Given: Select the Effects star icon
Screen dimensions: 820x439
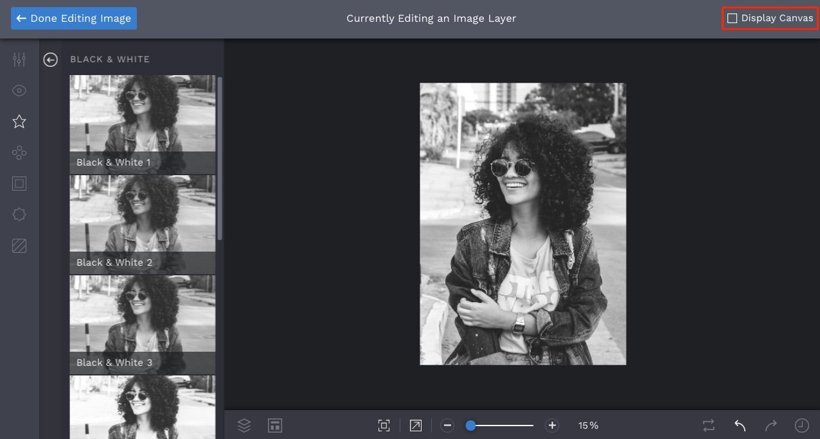Looking at the screenshot, I should (x=19, y=121).
